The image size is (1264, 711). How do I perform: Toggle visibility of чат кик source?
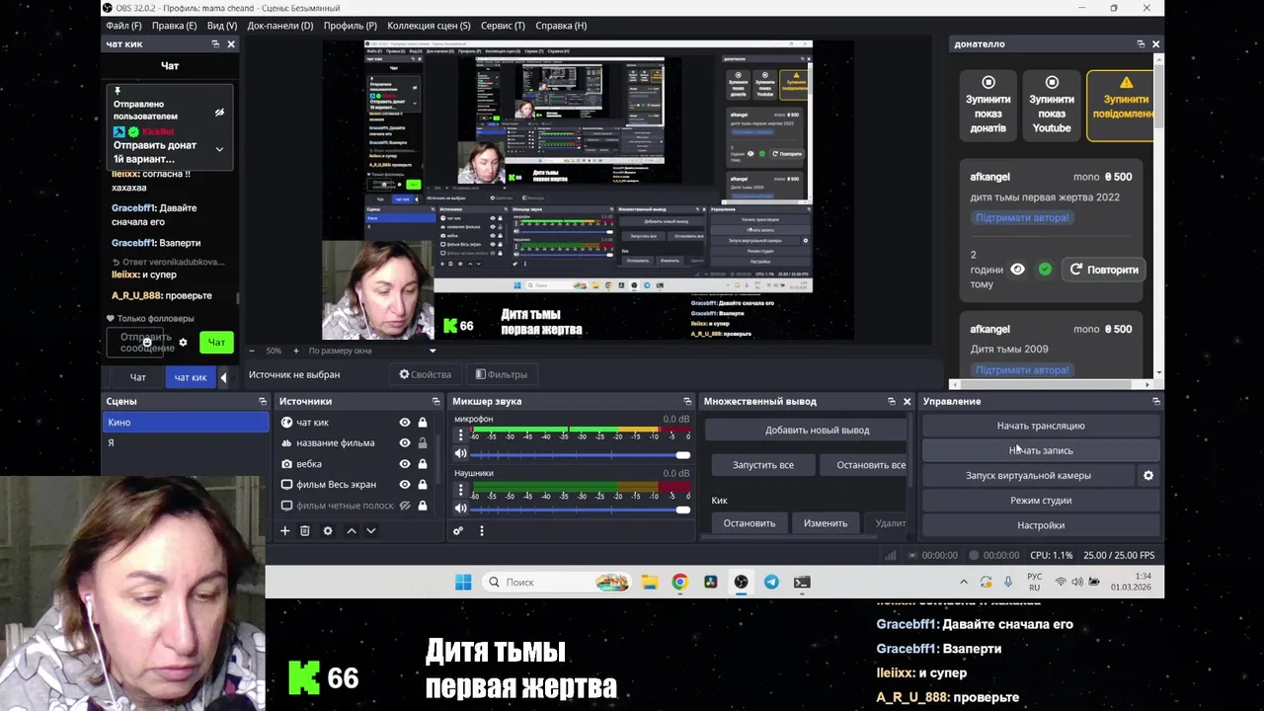[x=404, y=422]
